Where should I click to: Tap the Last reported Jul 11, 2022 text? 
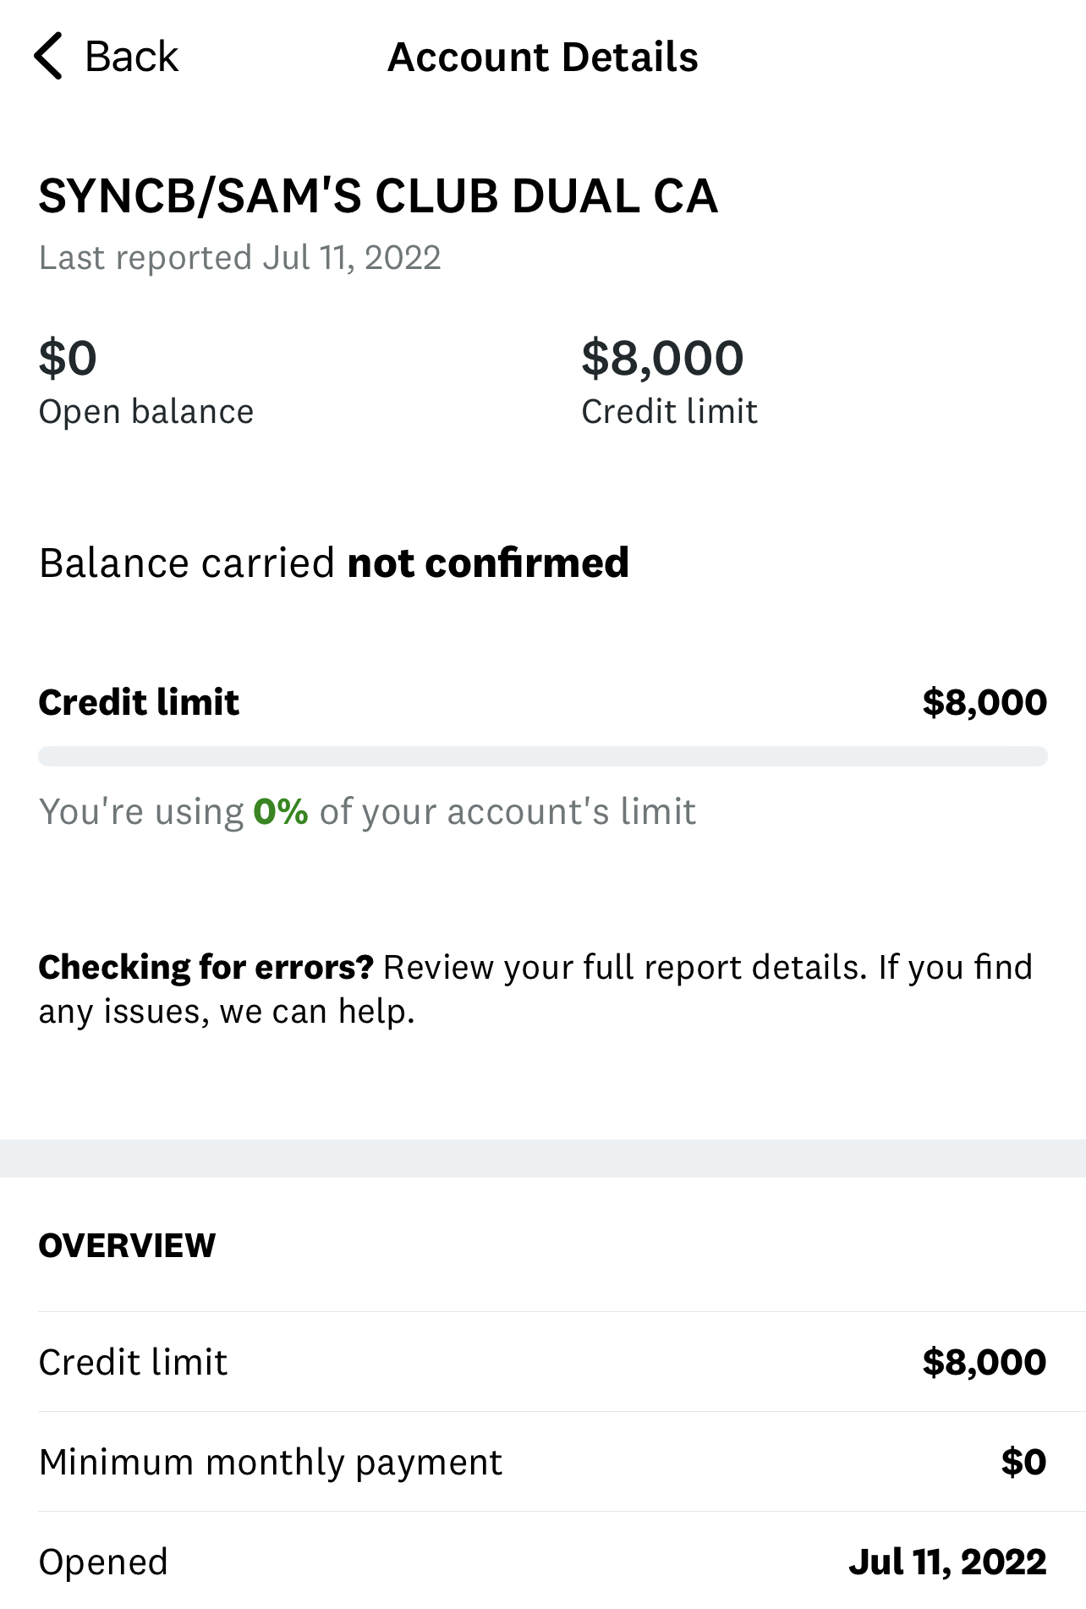(239, 258)
